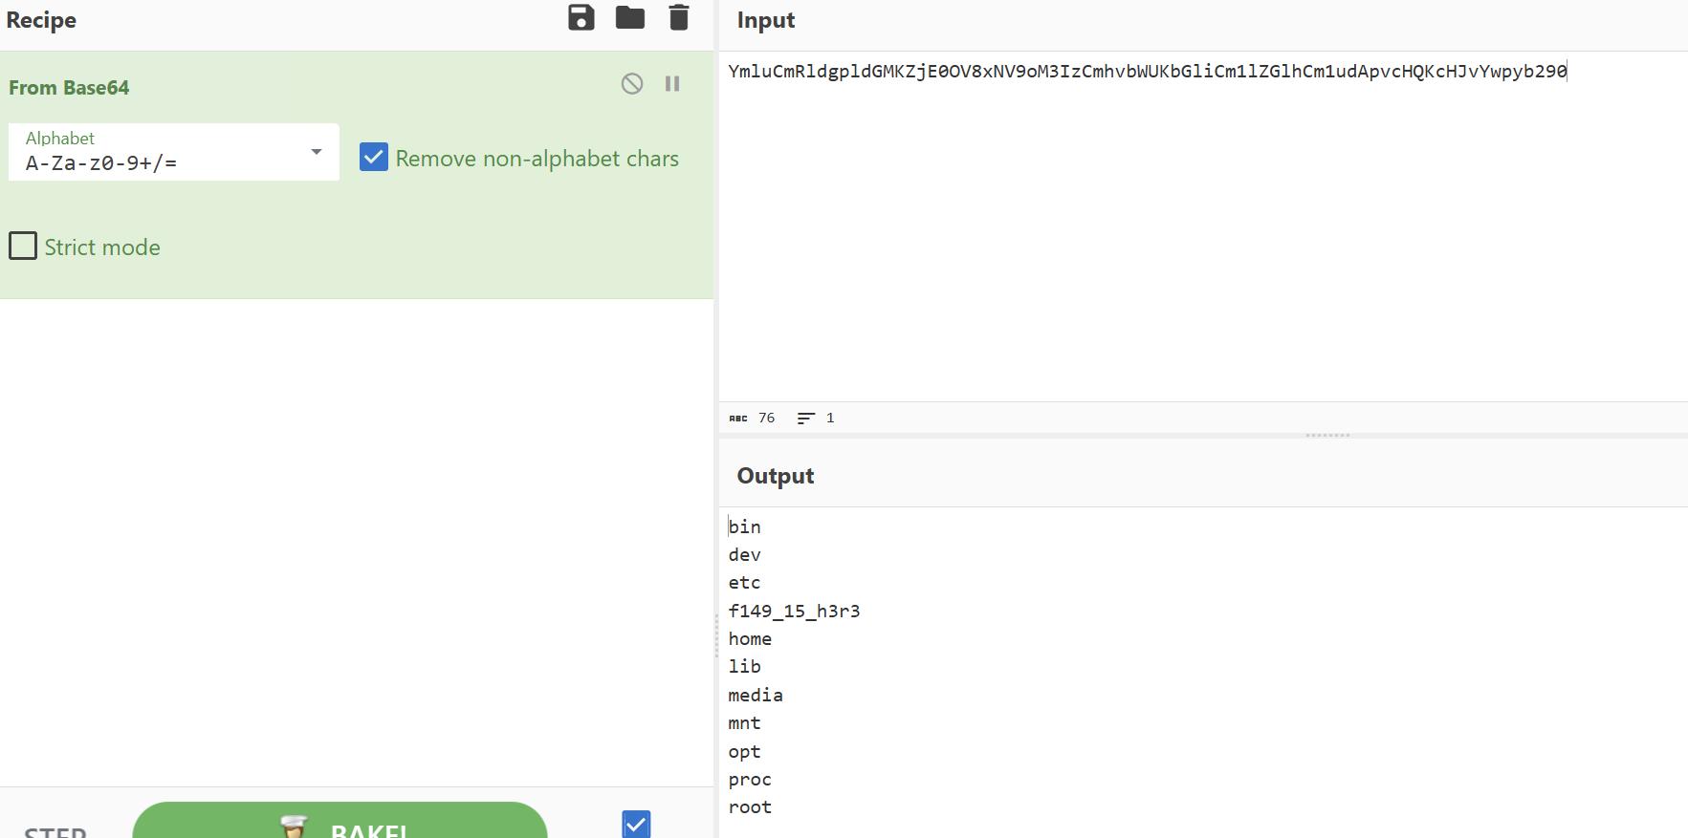
Task: Click the 'etc' output line
Action: click(745, 582)
